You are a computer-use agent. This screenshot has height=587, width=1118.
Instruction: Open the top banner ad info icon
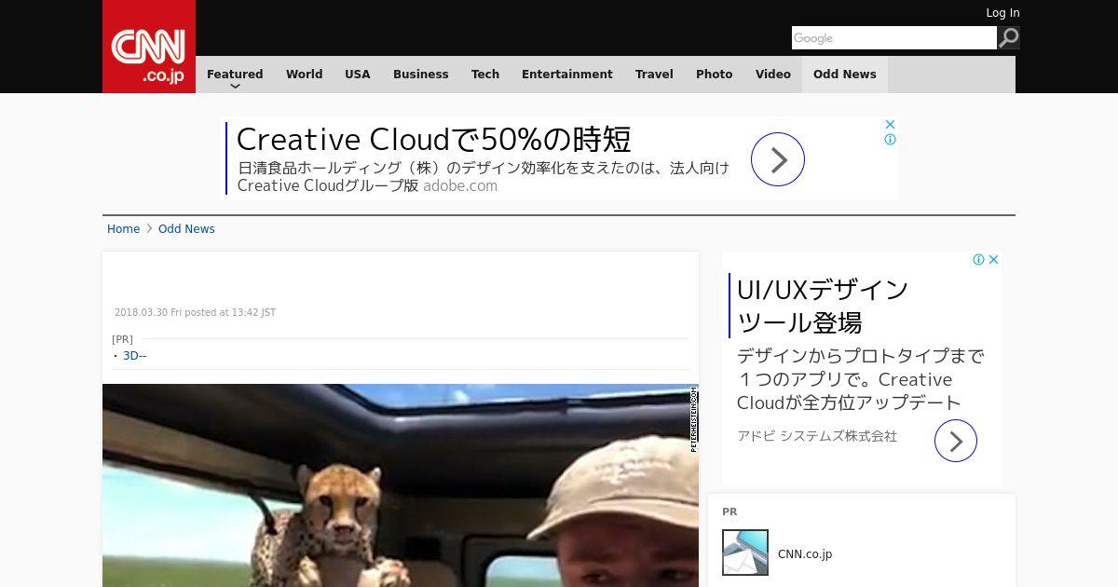[x=890, y=140]
